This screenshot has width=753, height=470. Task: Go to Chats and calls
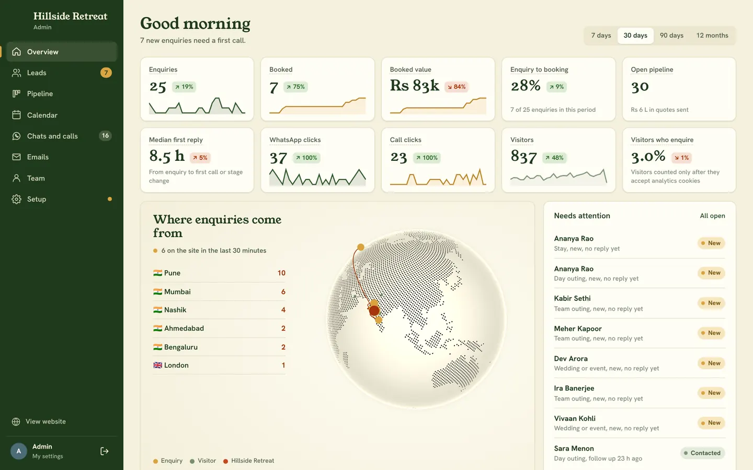click(62, 136)
